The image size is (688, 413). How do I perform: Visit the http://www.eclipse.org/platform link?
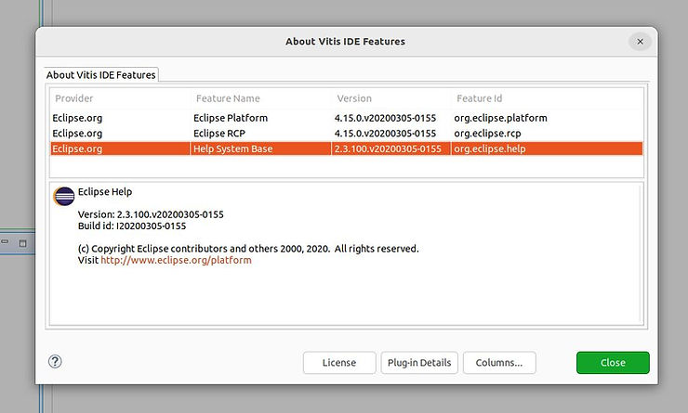177,260
